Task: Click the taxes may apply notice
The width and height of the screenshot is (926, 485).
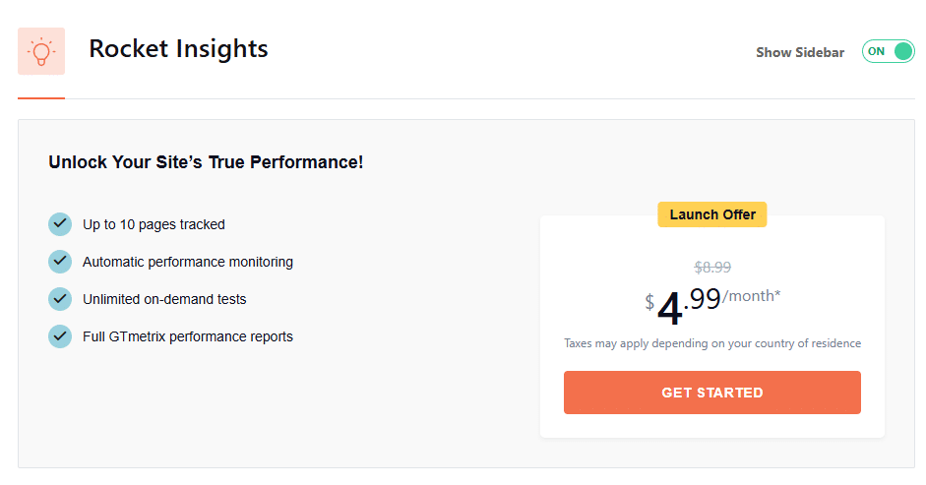Action: tap(712, 343)
